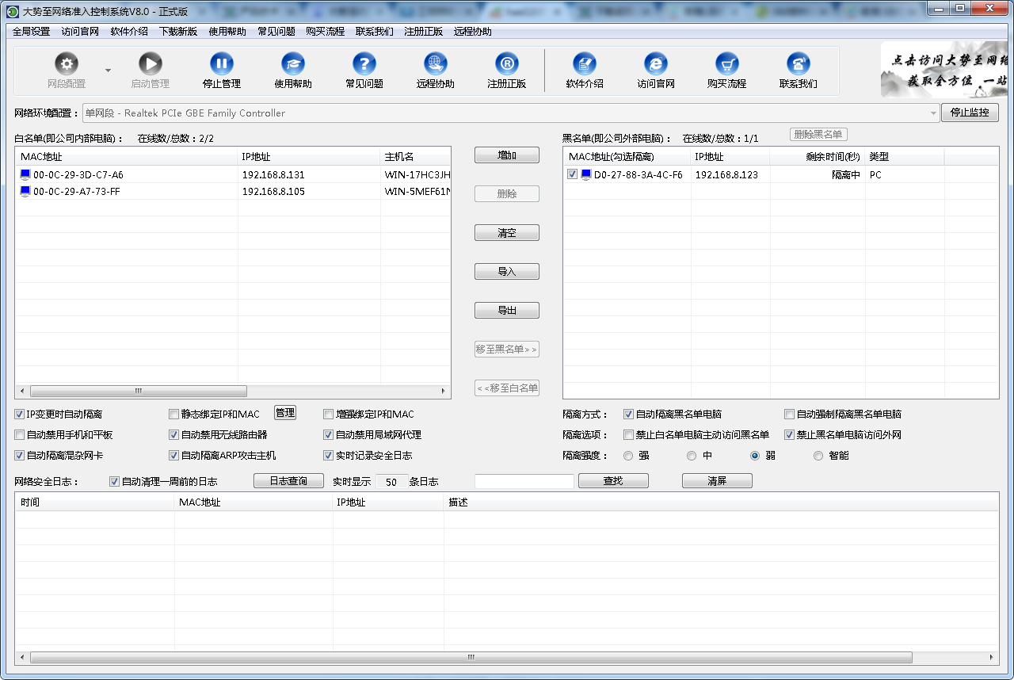
Task: Expand the 网络环境配置 adapter dropdown
Action: click(x=933, y=113)
